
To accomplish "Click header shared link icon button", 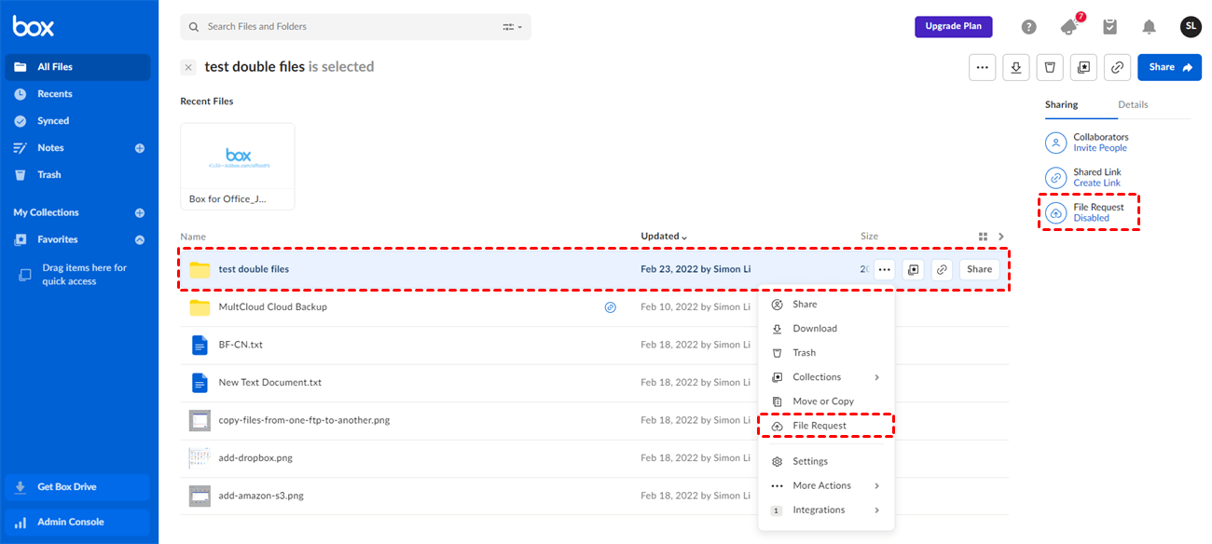I will 1117,67.
